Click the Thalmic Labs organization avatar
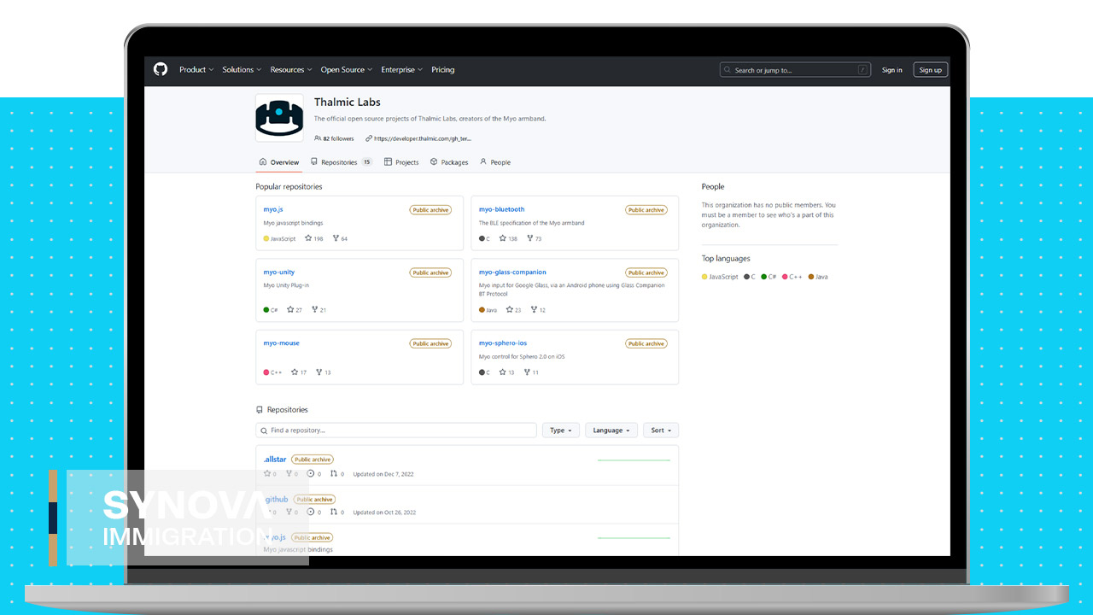 [x=279, y=118]
